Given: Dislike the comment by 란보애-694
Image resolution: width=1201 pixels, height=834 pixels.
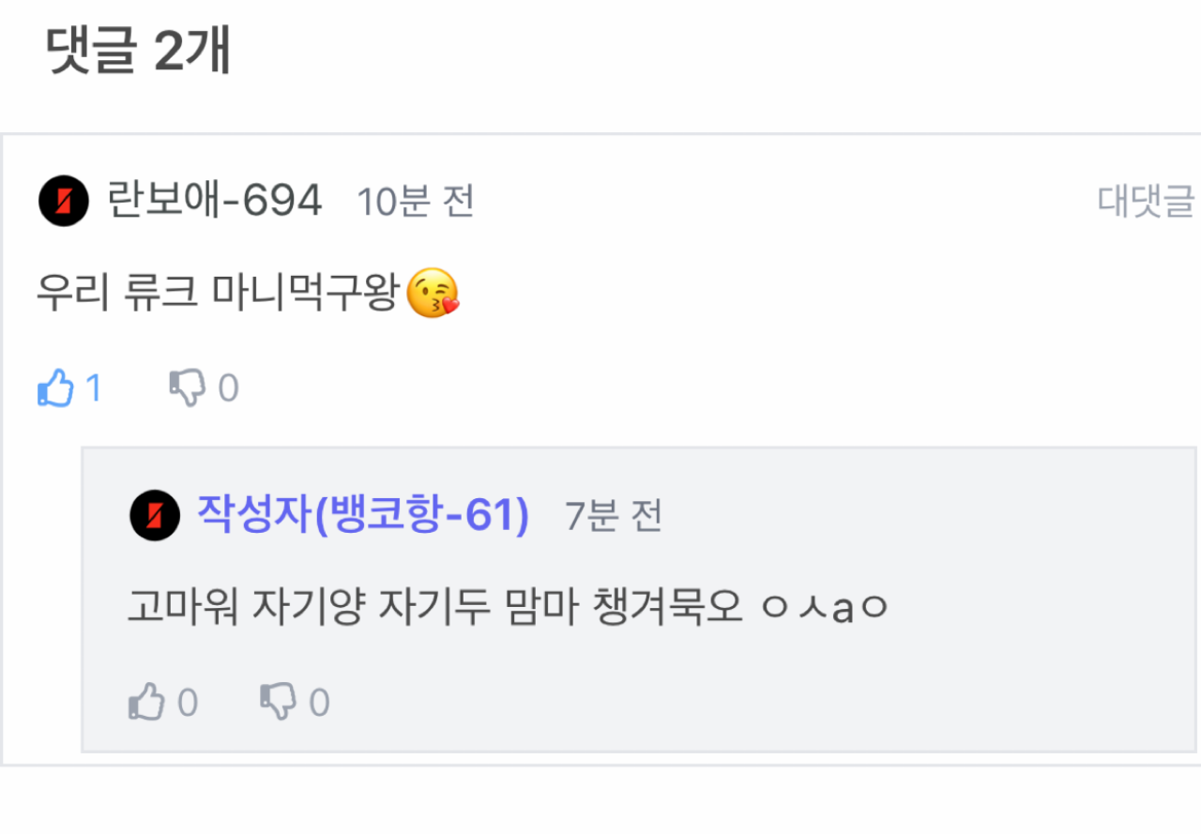Looking at the screenshot, I should point(187,387).
